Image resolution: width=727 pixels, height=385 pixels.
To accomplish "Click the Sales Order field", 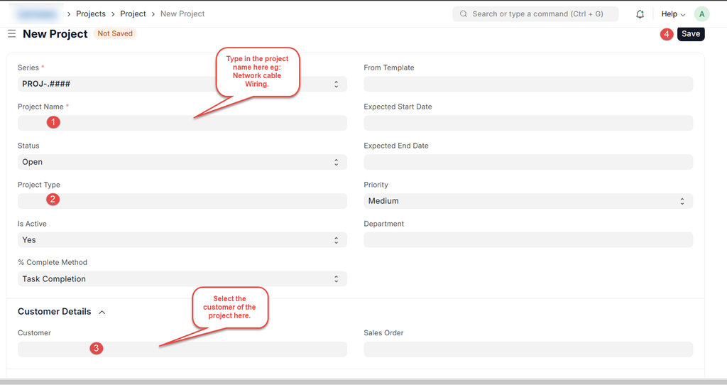I will click(528, 349).
